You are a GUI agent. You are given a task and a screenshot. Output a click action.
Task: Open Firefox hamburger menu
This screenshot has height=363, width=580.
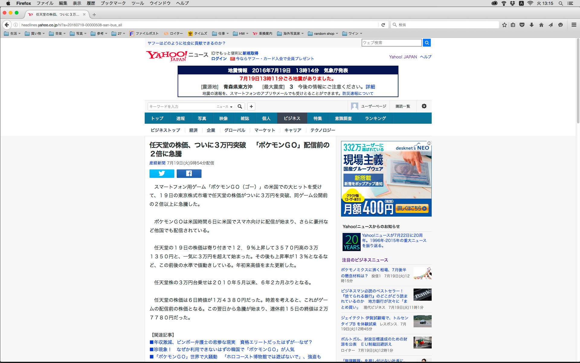[574, 25]
